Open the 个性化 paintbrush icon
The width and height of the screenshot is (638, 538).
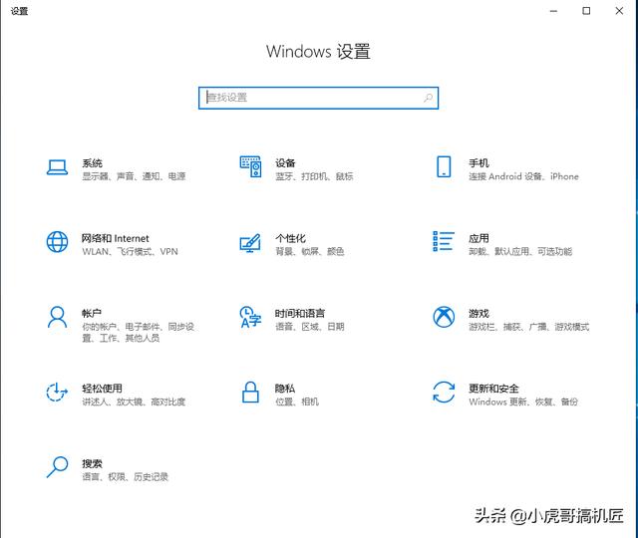click(250, 243)
